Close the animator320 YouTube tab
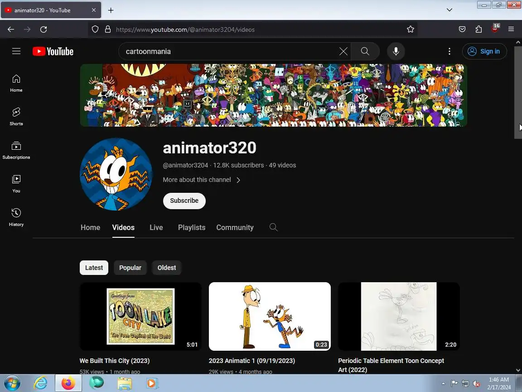This screenshot has width=522, height=392. click(x=94, y=10)
